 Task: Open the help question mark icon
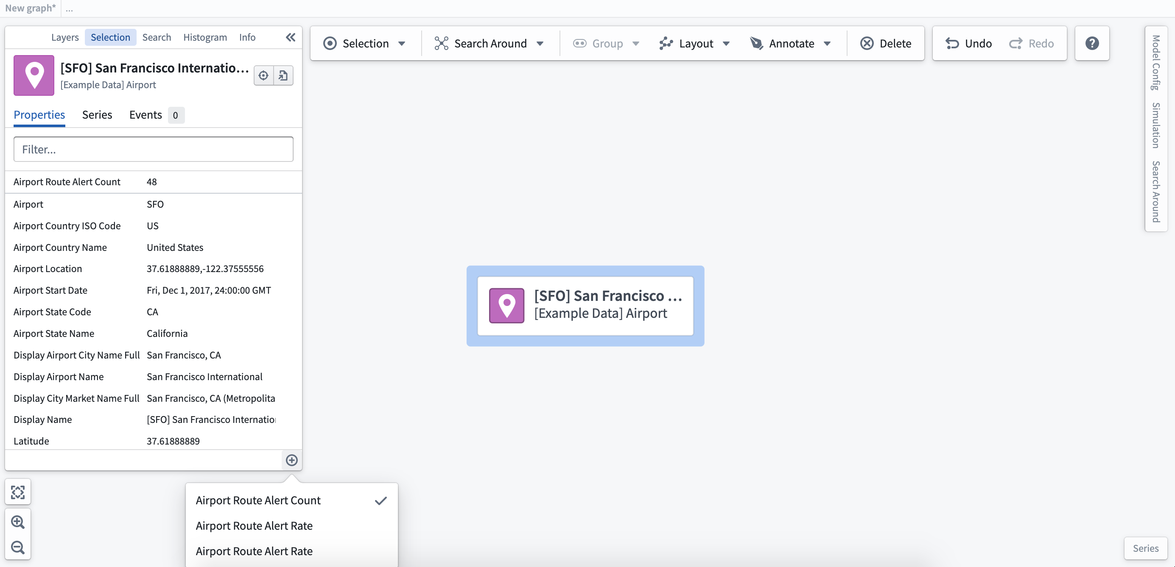pos(1092,43)
